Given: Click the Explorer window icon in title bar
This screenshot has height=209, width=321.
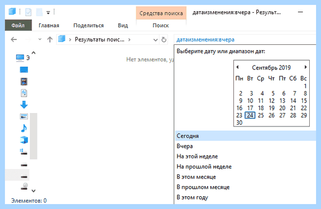Looking at the screenshot, I should 12,11.
